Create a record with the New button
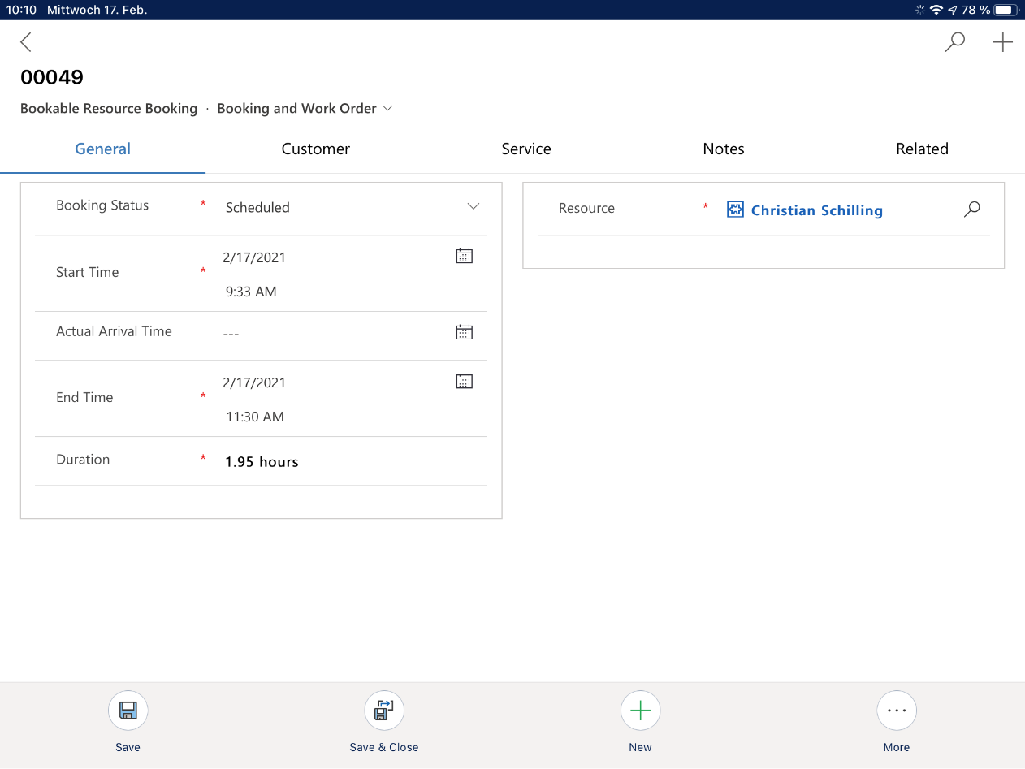 coord(640,711)
